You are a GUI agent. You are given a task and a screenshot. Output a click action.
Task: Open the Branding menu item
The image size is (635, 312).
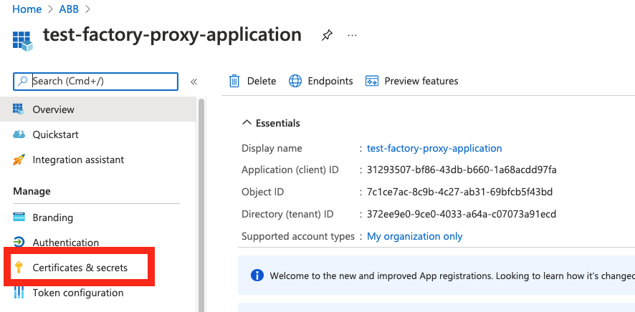pos(98,218)
